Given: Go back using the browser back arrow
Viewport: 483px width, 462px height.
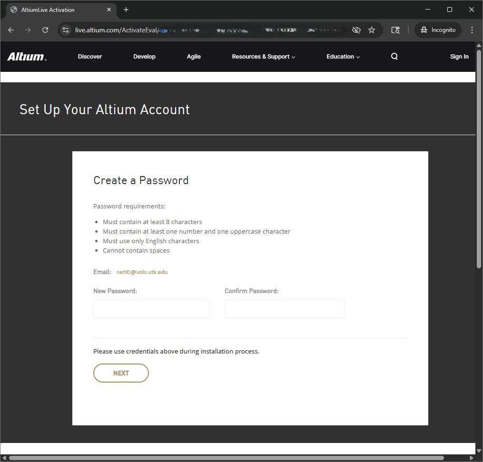Looking at the screenshot, I should [11, 30].
